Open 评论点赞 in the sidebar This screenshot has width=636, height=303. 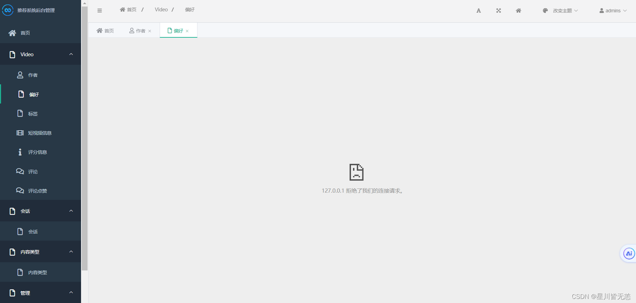41,191
